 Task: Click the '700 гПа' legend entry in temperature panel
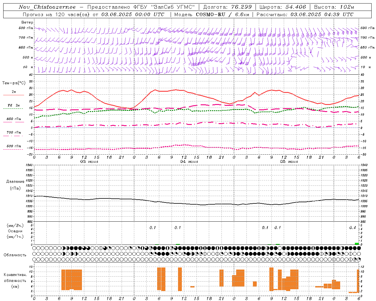[x=14, y=133]
